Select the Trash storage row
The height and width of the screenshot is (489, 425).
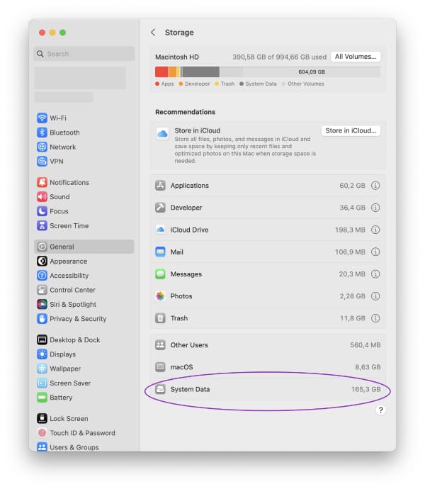[x=268, y=318]
